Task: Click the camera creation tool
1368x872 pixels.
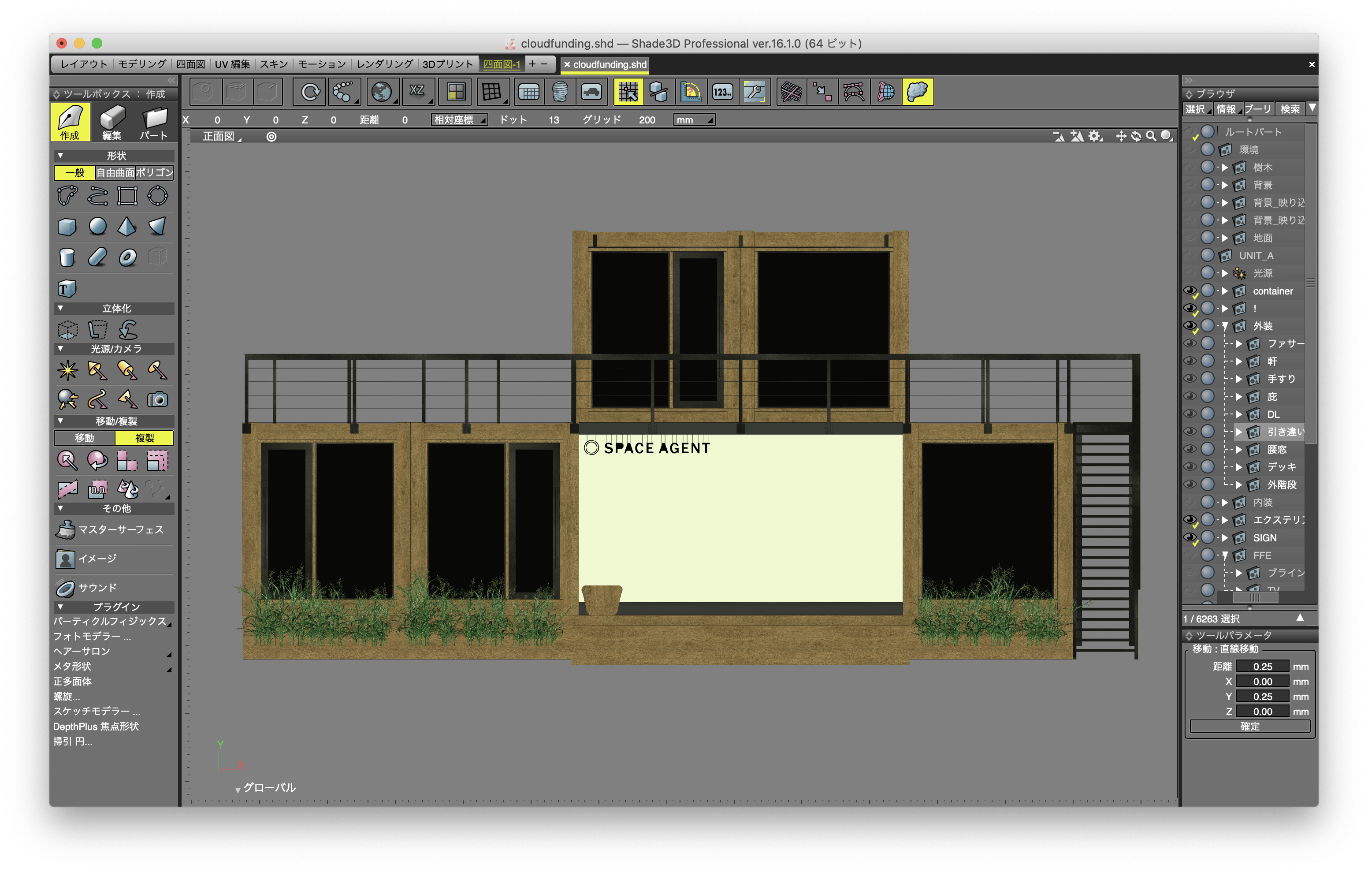Action: (157, 399)
